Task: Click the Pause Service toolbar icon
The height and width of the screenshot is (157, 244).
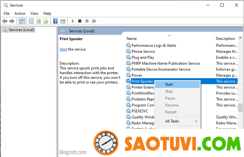Action: point(87,21)
